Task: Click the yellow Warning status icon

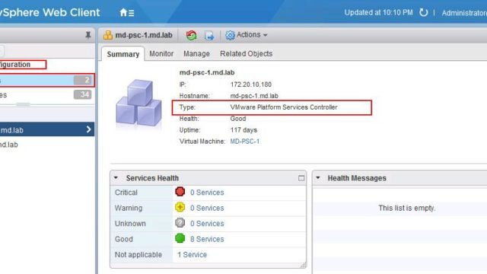Action: click(x=180, y=207)
